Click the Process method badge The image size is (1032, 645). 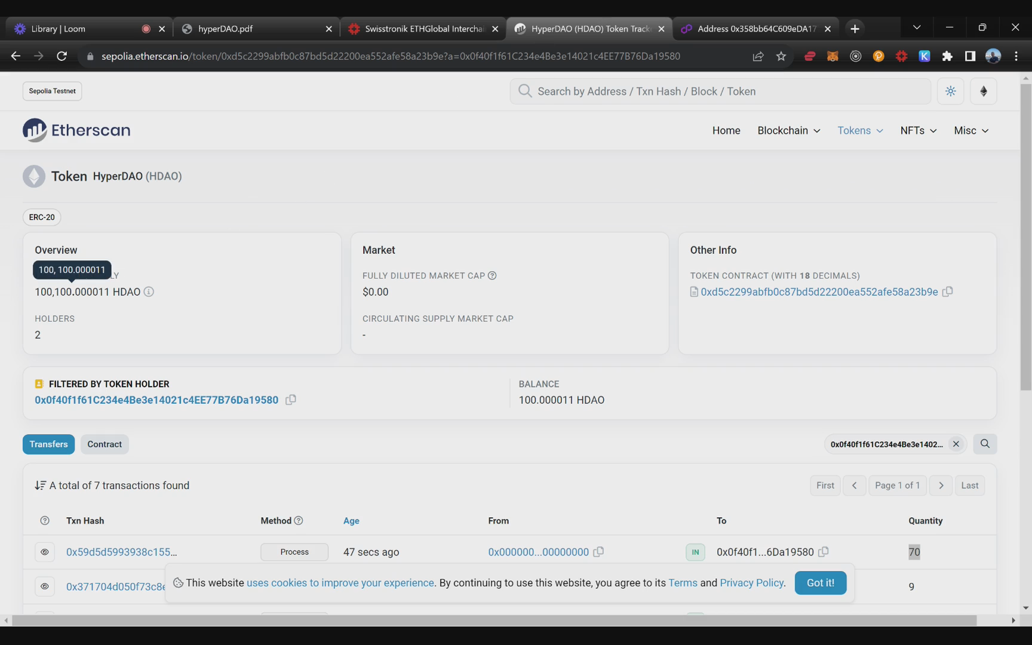pyautogui.click(x=294, y=552)
